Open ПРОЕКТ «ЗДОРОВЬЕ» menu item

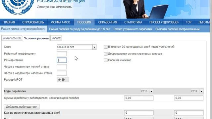click(164, 22)
